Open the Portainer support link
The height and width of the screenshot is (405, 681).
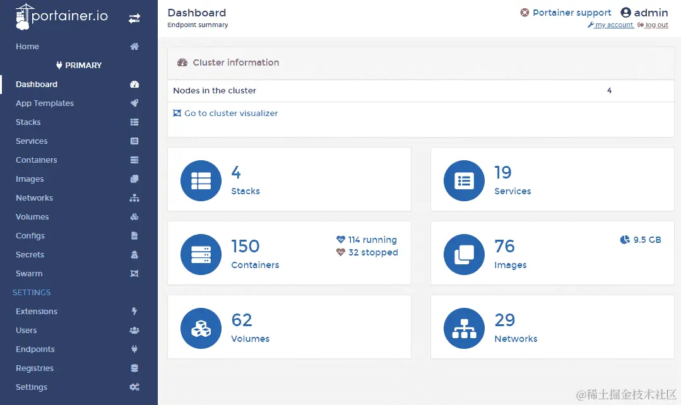(x=572, y=13)
